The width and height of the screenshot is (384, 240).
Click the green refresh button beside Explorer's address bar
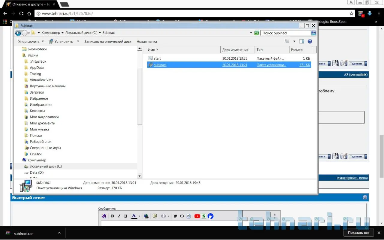[257, 33]
